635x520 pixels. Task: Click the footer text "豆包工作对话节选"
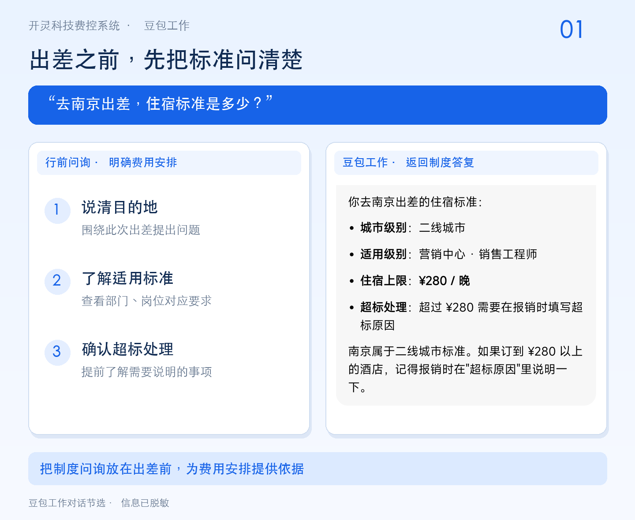(67, 503)
